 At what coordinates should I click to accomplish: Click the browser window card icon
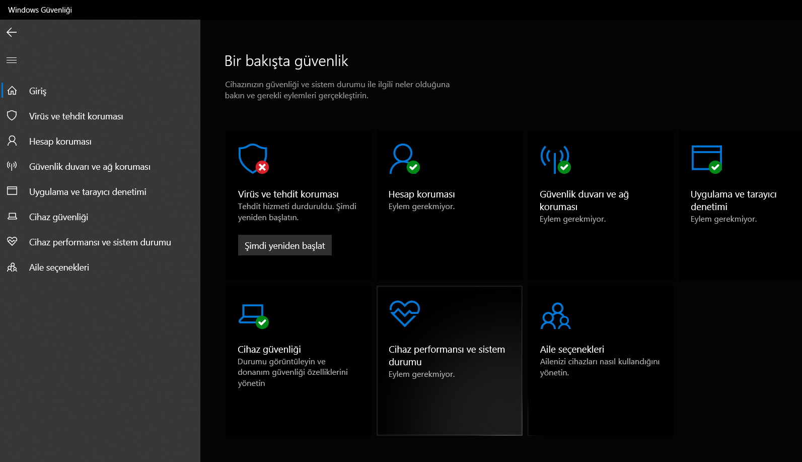707,159
